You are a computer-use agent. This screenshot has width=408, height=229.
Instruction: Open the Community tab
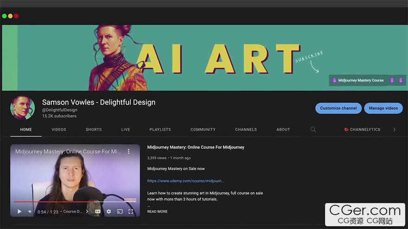(x=203, y=129)
